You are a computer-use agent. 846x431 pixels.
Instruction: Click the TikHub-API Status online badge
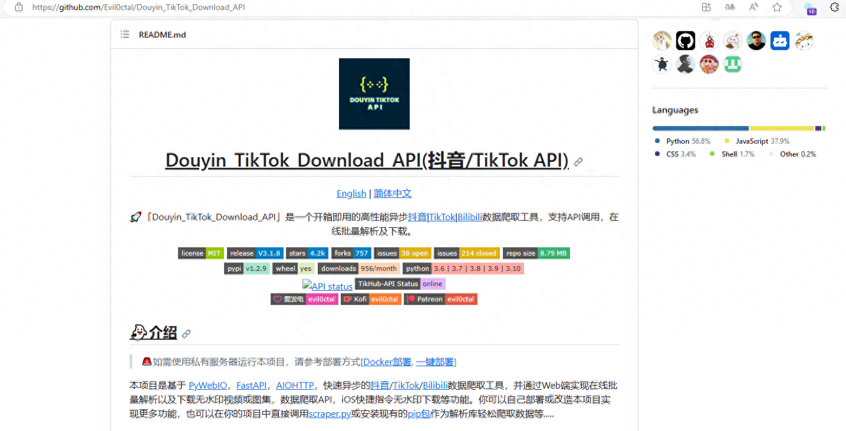(400, 284)
